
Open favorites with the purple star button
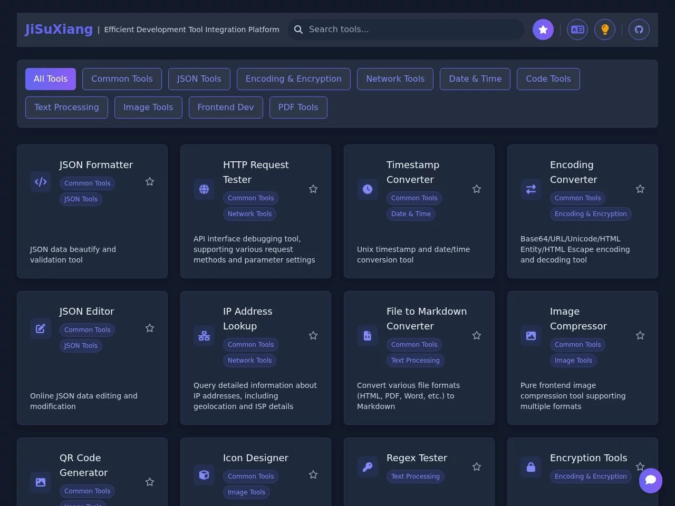pyautogui.click(x=543, y=30)
